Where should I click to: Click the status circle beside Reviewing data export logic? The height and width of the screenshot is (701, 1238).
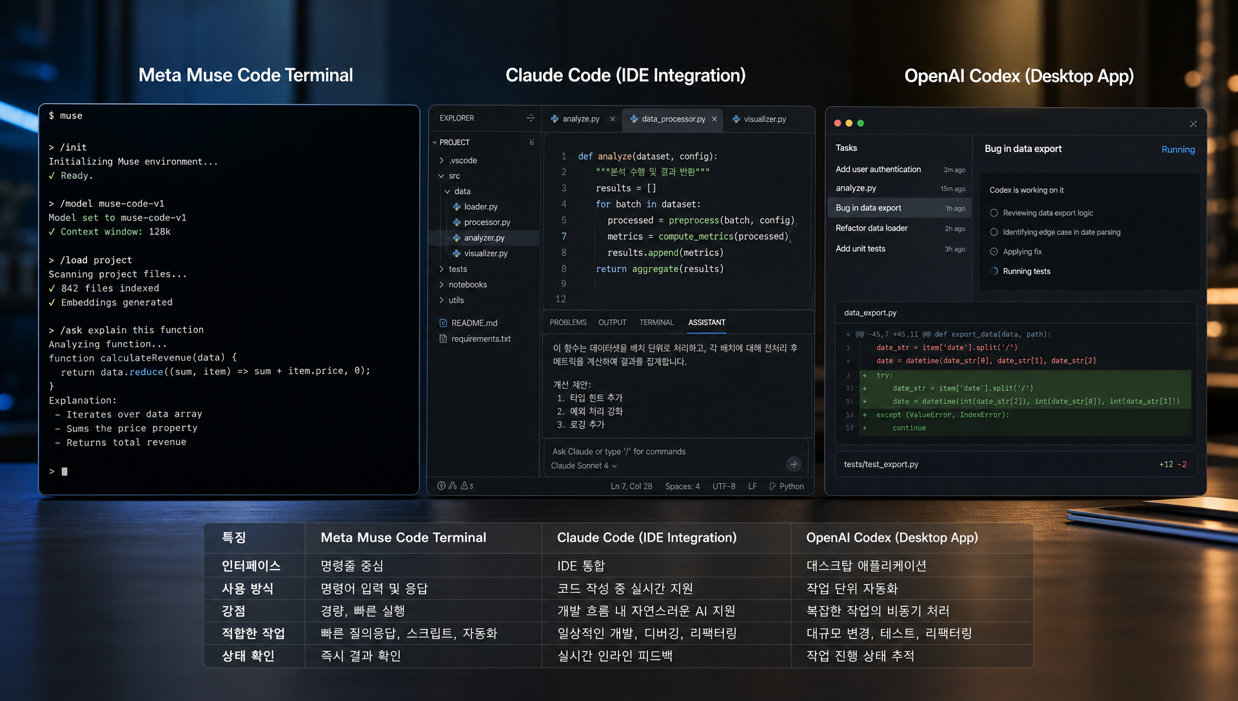(x=994, y=213)
